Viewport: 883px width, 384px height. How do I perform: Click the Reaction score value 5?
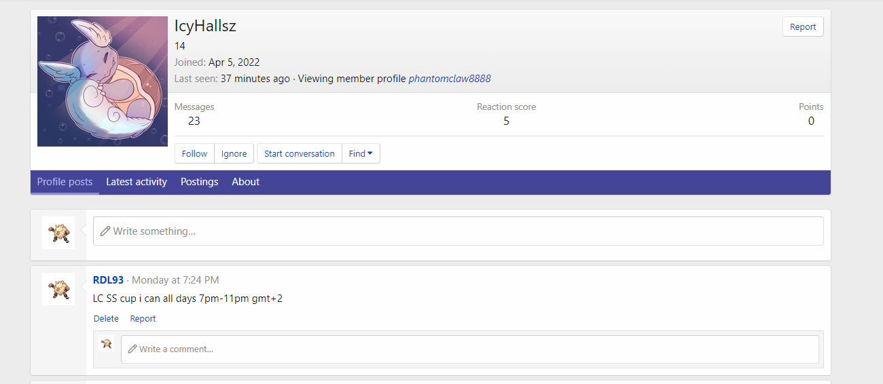507,121
